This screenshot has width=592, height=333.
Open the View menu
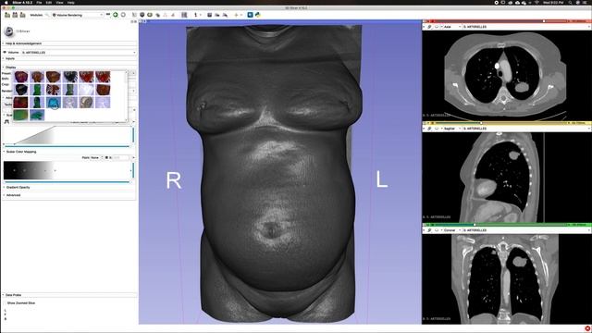[59, 2]
